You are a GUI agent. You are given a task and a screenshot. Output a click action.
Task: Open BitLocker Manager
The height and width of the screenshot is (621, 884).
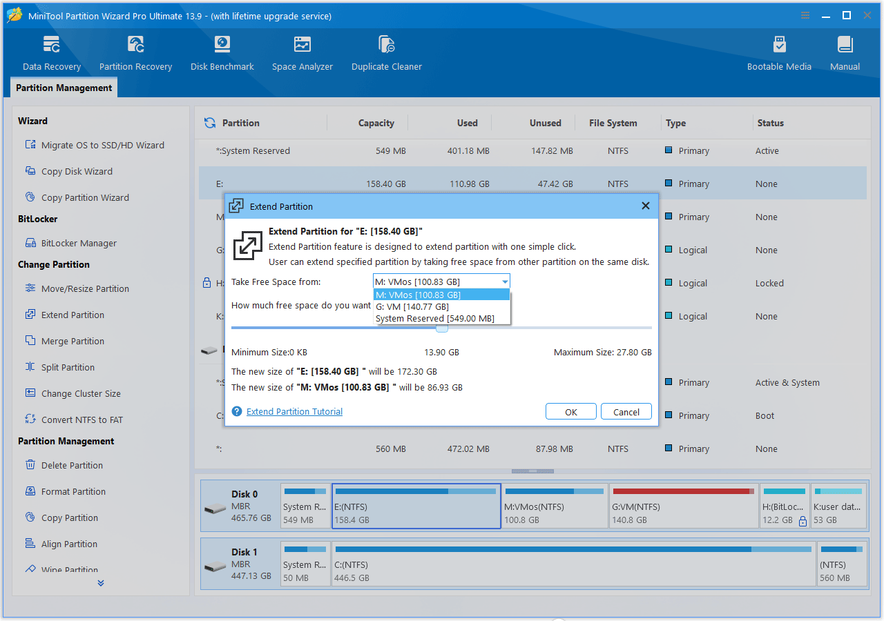coord(70,243)
